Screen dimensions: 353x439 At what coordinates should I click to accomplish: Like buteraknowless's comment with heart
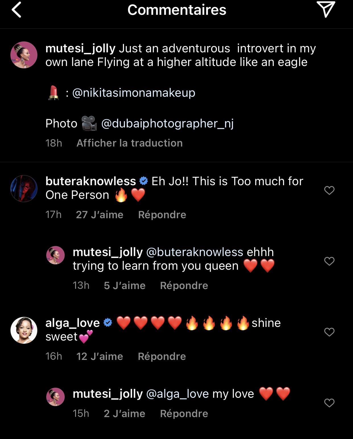[329, 190]
